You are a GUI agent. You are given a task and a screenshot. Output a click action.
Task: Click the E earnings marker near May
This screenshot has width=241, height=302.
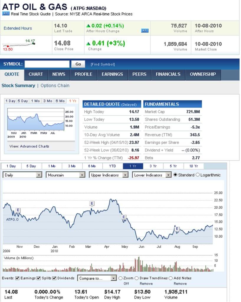click(x=124, y=217)
